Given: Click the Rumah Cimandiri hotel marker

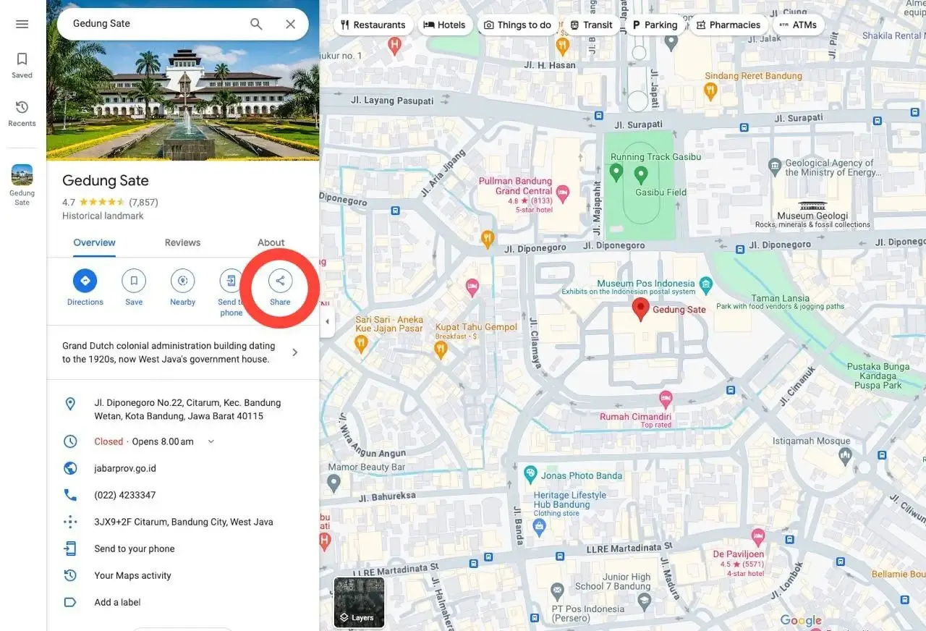Looking at the screenshot, I should [666, 399].
